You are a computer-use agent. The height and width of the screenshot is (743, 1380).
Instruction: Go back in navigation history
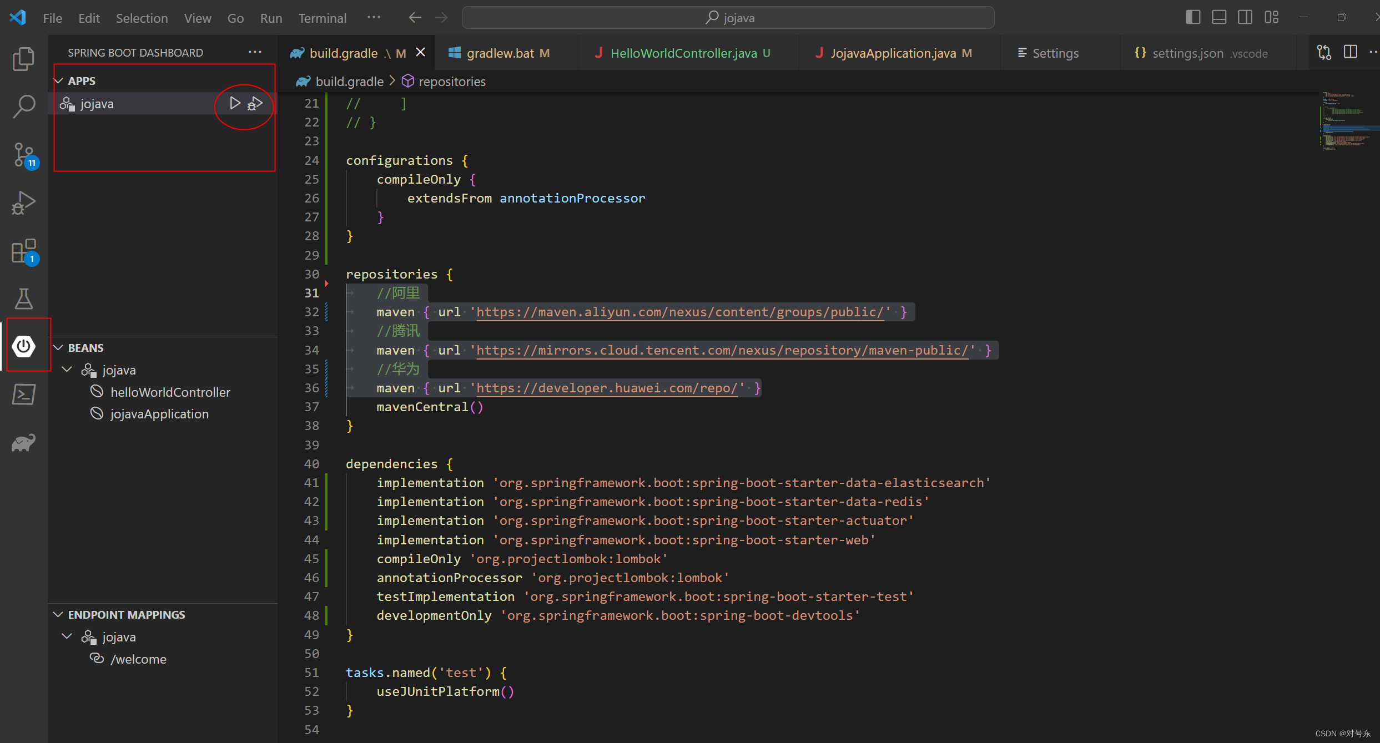click(415, 18)
